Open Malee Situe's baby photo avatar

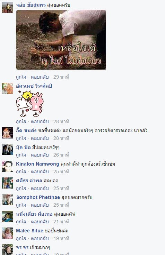[8, 233]
